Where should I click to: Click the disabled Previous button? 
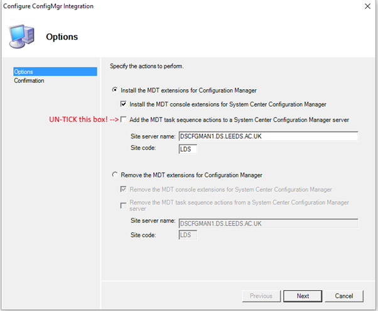(261, 296)
